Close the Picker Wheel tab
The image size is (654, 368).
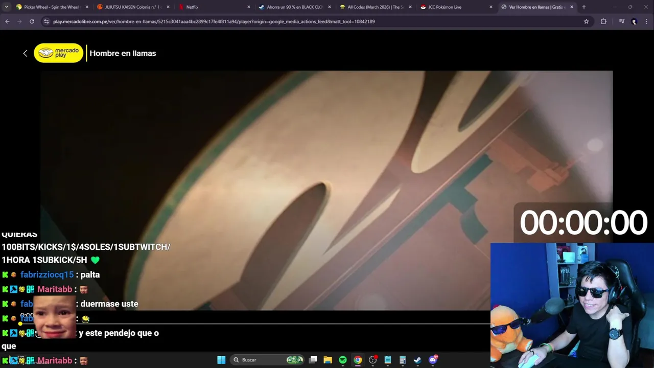(x=87, y=7)
